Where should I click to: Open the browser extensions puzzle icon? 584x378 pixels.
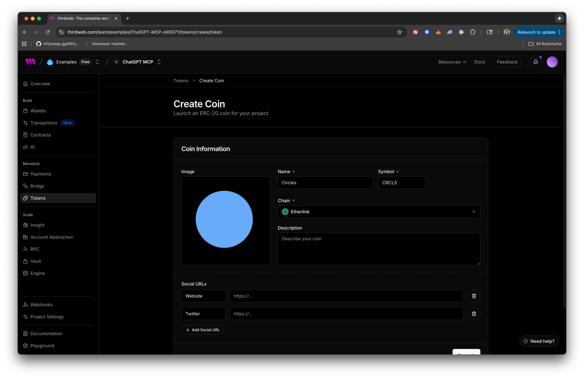[x=473, y=32]
